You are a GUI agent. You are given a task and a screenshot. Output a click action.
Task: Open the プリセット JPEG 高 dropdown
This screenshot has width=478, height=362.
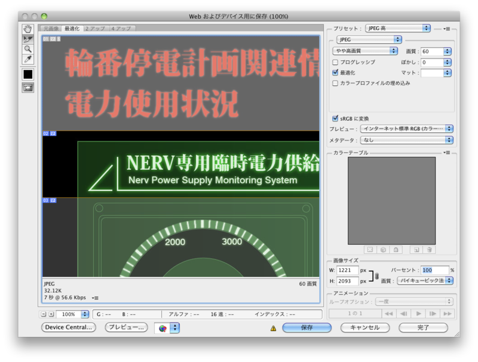coord(398,28)
